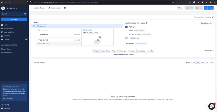Click the blue New button
The height and width of the screenshot is (112, 217).
(14, 19)
